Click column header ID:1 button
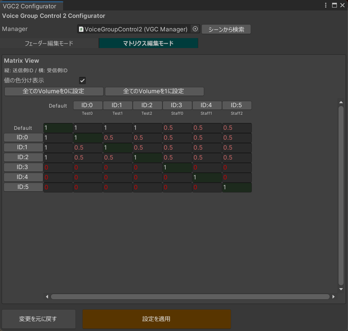The width and height of the screenshot is (348, 331). coord(118,105)
